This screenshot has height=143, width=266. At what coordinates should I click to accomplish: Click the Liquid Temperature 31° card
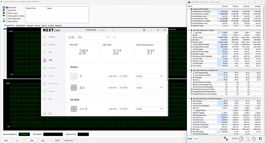click(150, 51)
